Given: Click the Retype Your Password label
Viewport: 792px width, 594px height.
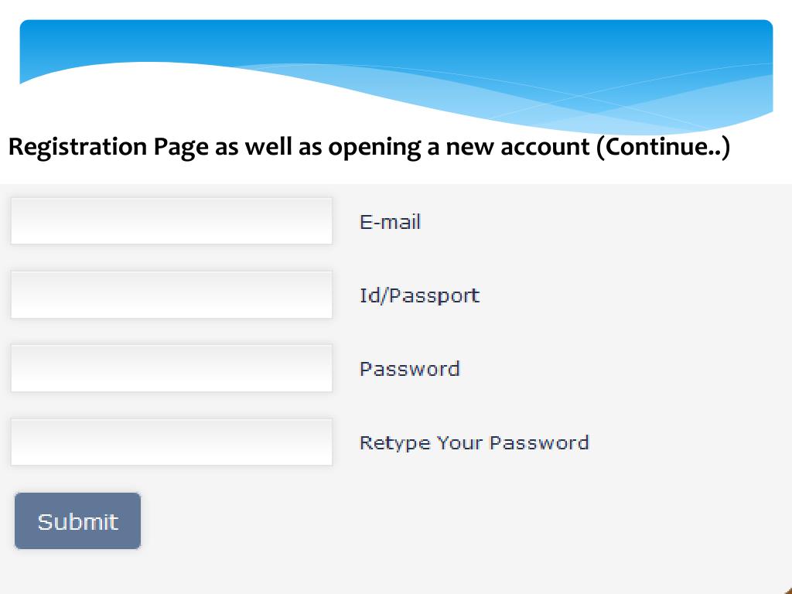Looking at the screenshot, I should point(474,443).
